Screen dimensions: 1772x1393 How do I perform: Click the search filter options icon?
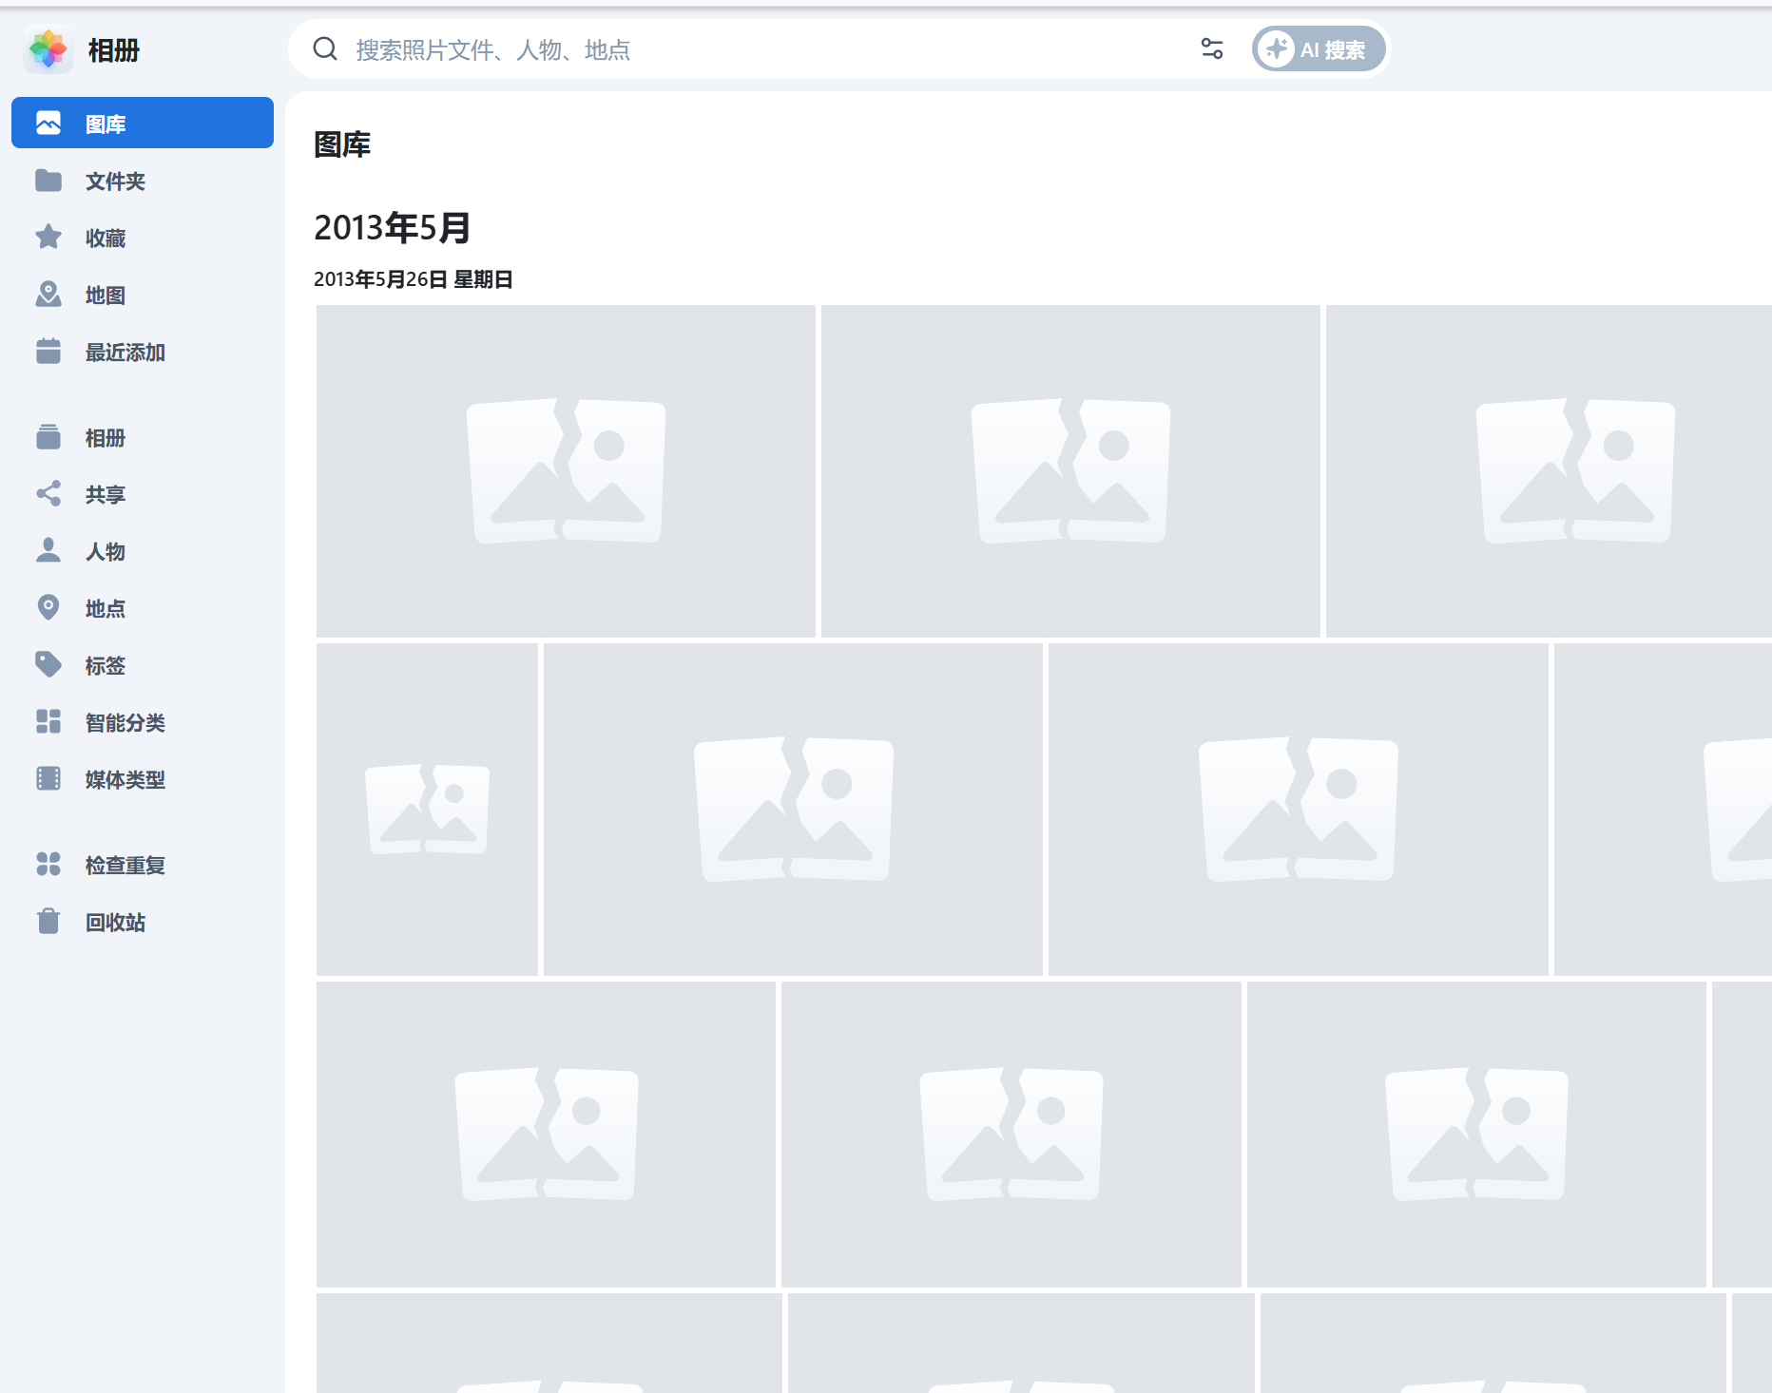pyautogui.click(x=1211, y=48)
